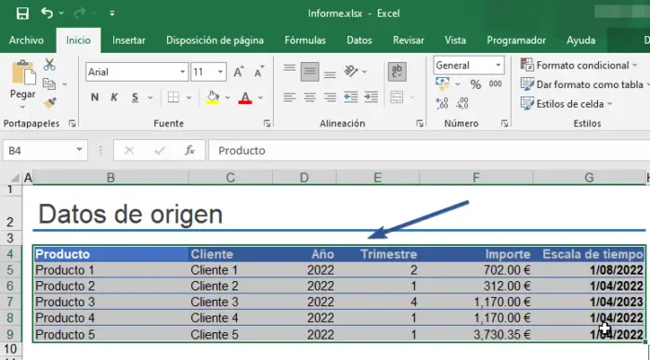The image size is (650, 360).
Task: Click Decrease decimal places icon
Action: click(x=462, y=103)
